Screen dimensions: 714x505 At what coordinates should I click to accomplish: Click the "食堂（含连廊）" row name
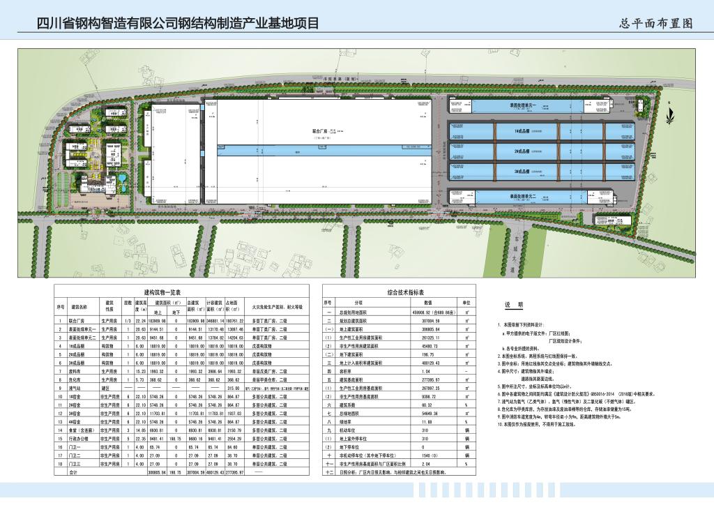82,430
